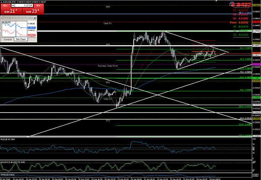This screenshot has height=180, width=261.
Task: Click the 0.94 23 buy price tile
Action: coord(33,11)
